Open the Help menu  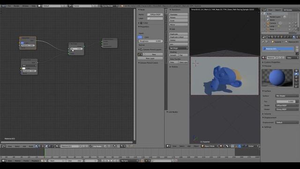pos(33,6)
